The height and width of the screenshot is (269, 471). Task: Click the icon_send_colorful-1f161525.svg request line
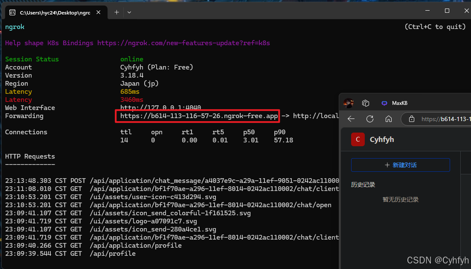pyautogui.click(x=128, y=213)
